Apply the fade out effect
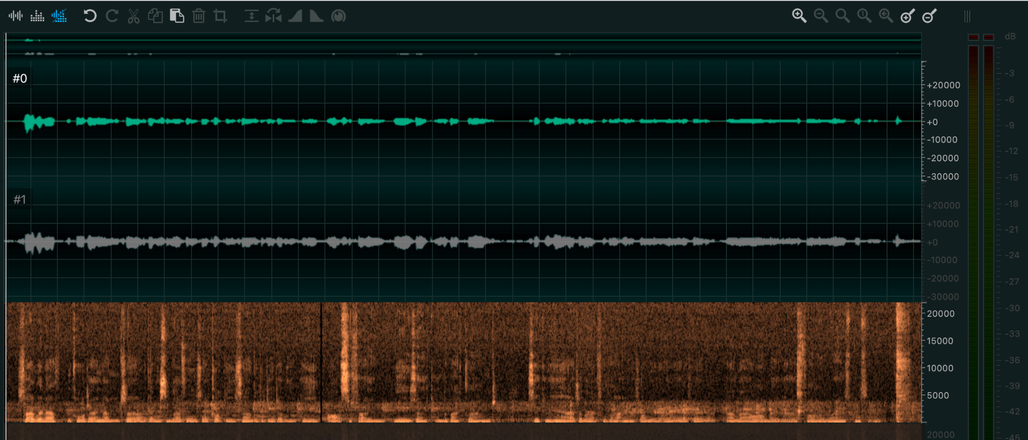The height and width of the screenshot is (440, 1028). 317,16
